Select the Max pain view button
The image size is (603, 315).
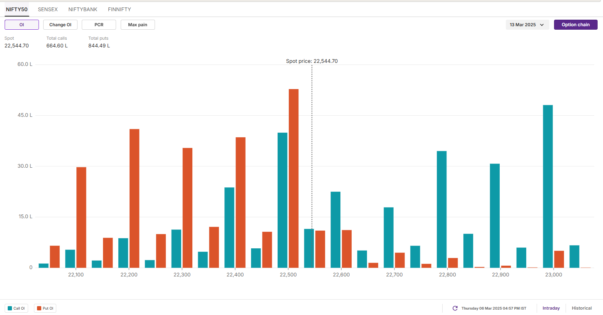tap(138, 25)
